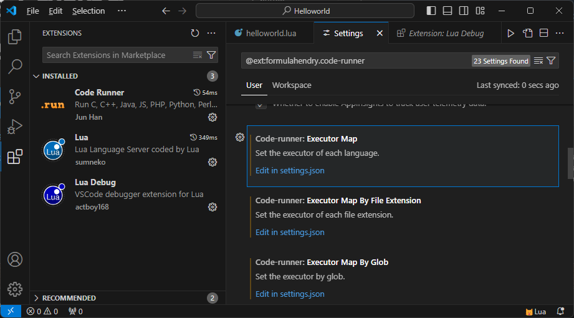The height and width of the screenshot is (318, 574).
Task: Clear the settings search input
Action: 538,61
